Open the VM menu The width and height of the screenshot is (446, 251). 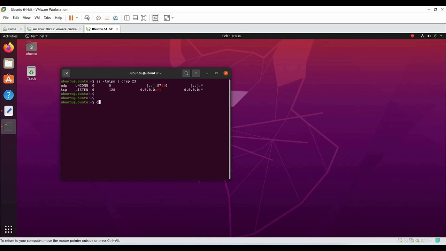(x=37, y=18)
